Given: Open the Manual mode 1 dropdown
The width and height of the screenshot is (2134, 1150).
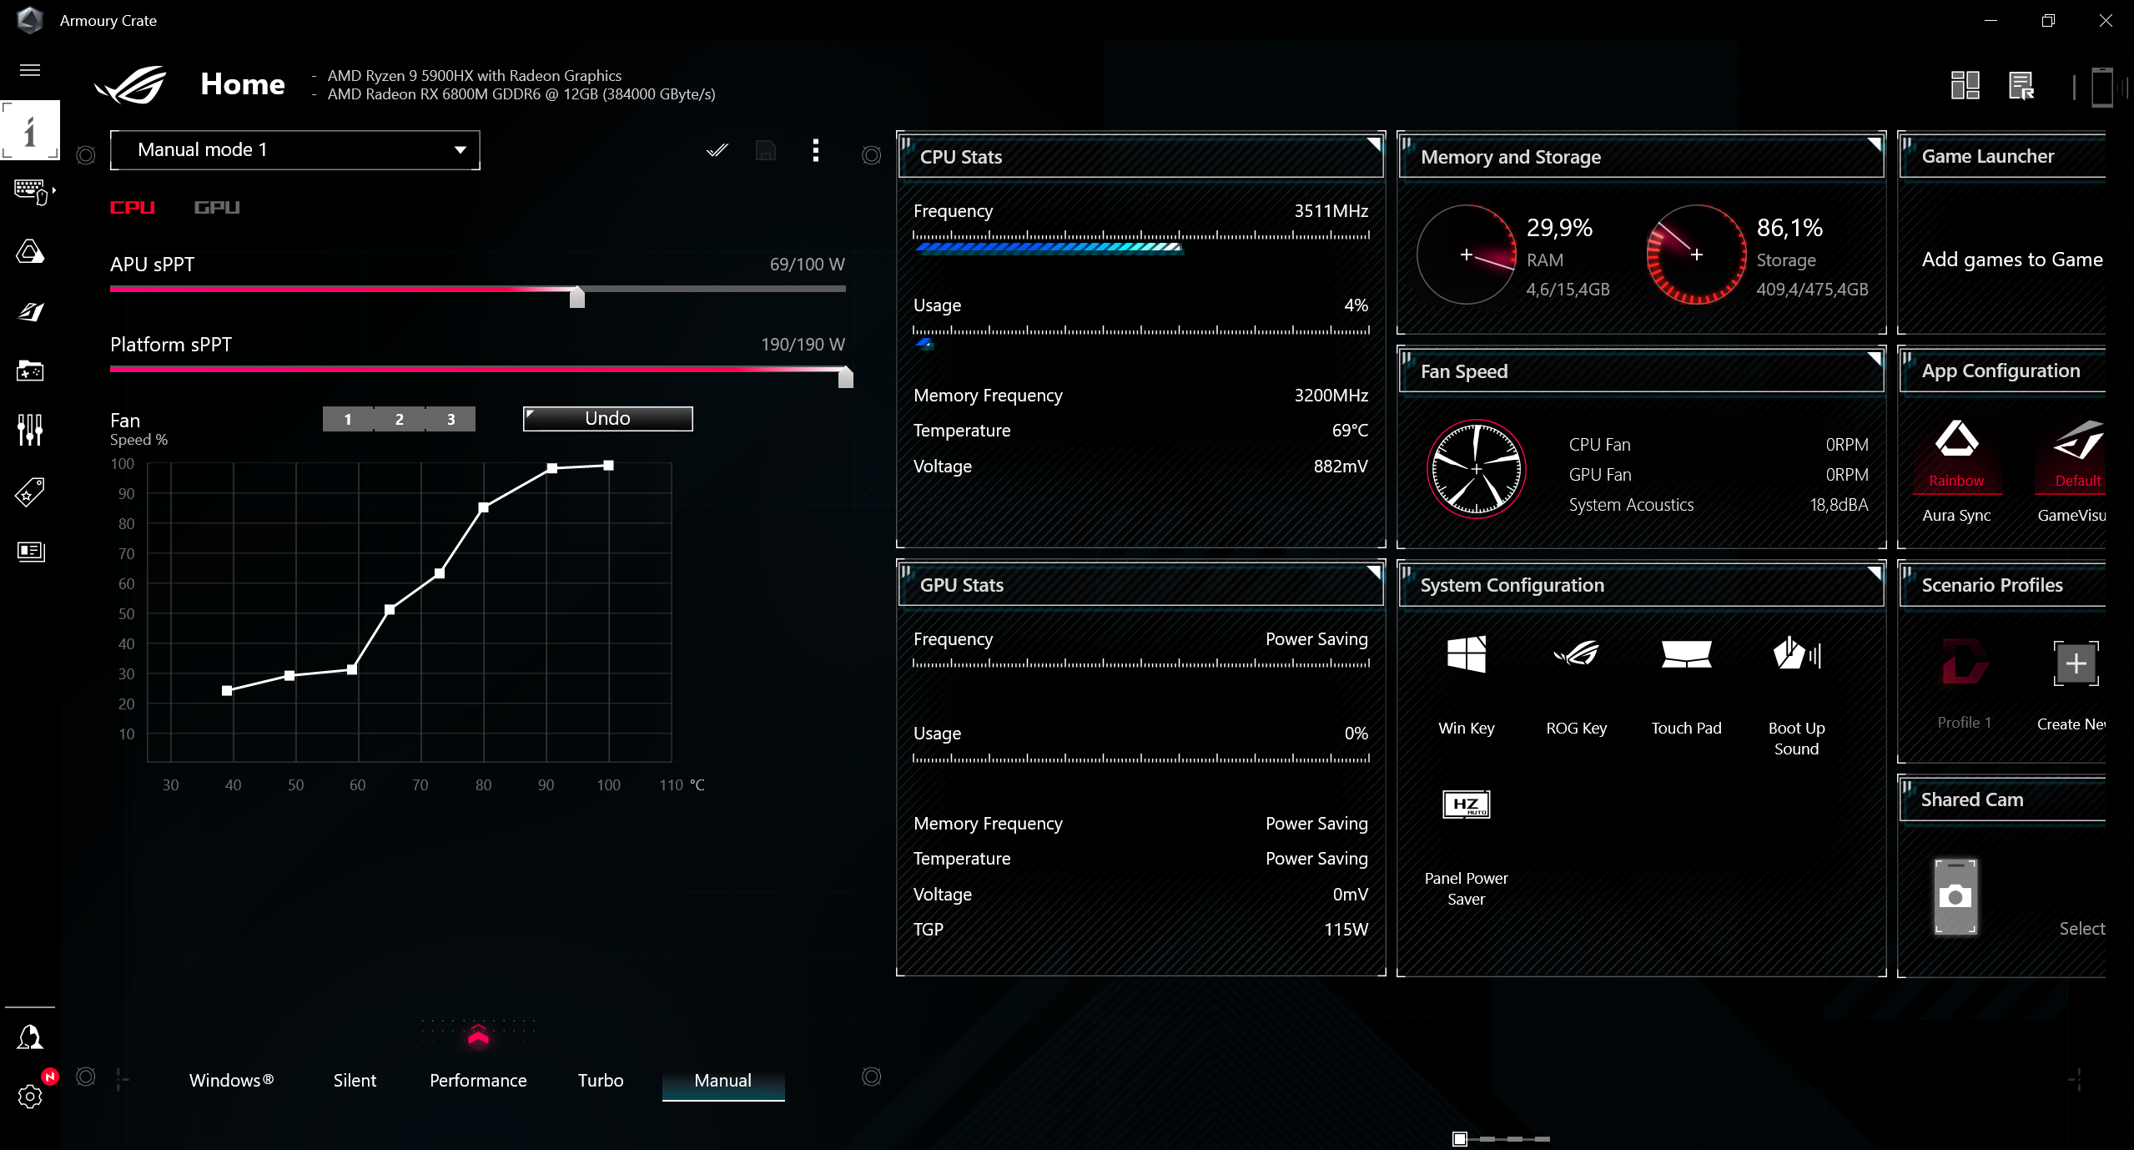Looking at the screenshot, I should [x=294, y=150].
